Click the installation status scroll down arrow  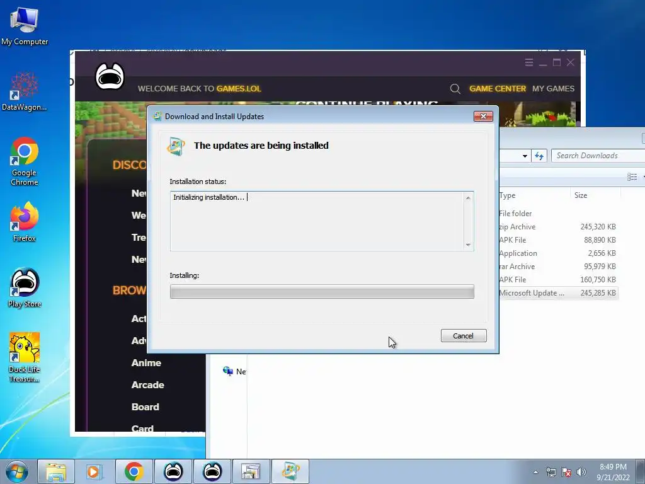pos(468,245)
